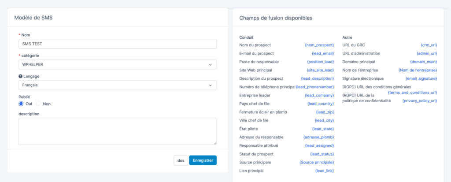The width and height of the screenshot is (451, 182).
Task: Insert the {privacy_policy_url} merge field
Action: tap(420, 101)
